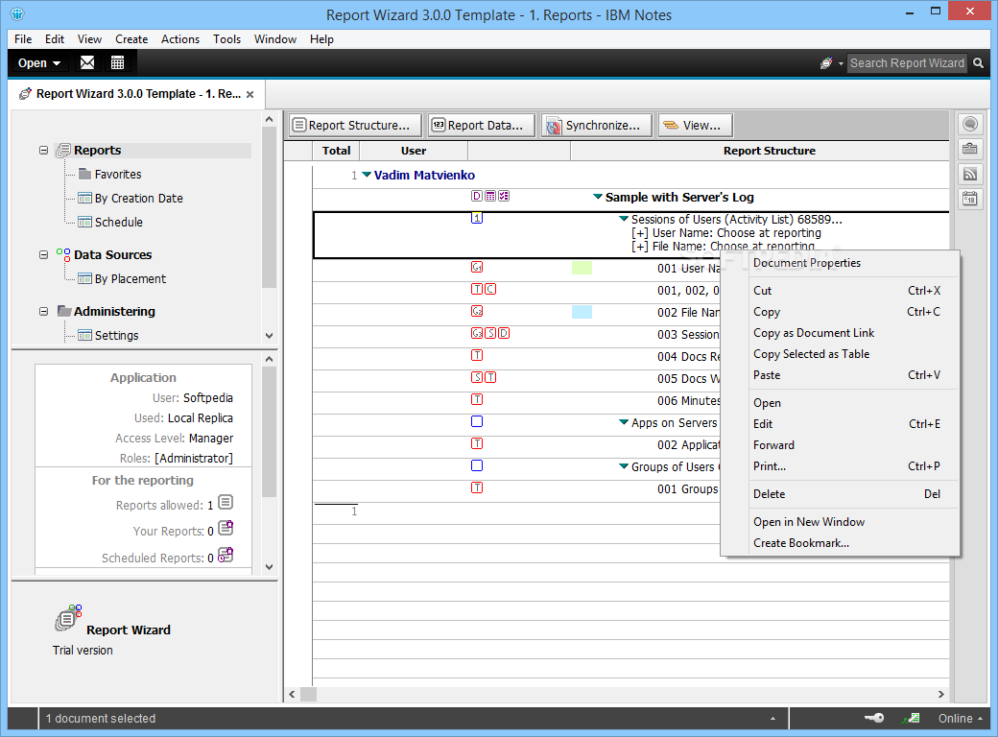Open the feeds sidebar icon

970,174
